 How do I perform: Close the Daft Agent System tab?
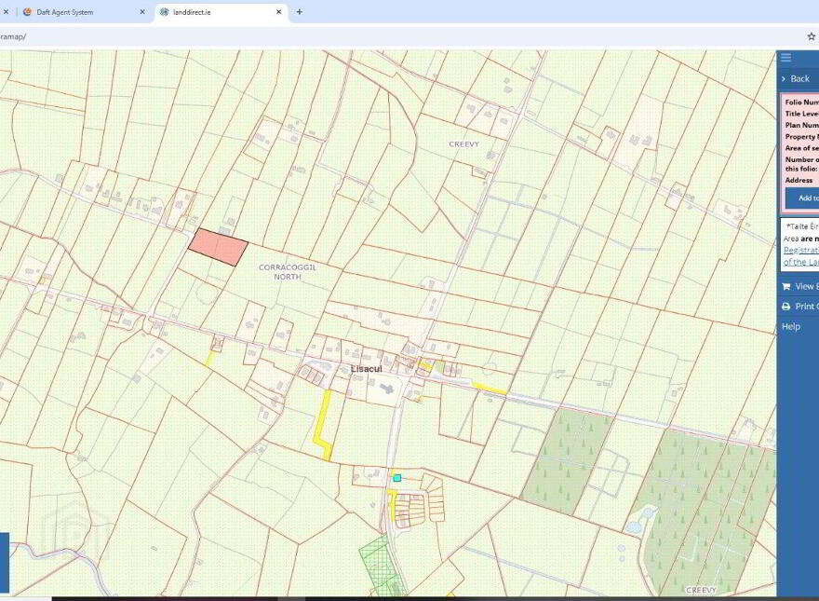pos(142,12)
